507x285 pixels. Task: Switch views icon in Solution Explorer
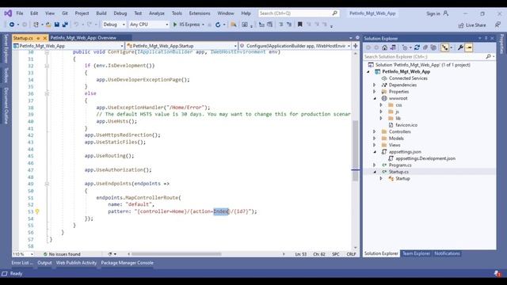(x=393, y=47)
